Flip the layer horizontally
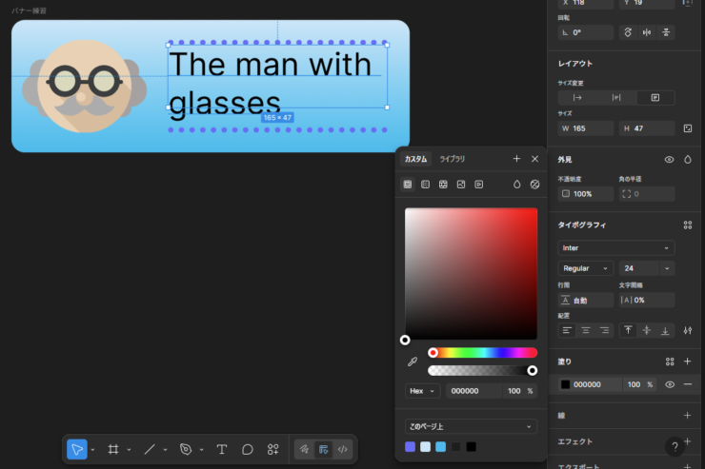This screenshot has height=469, width=705. pos(647,31)
